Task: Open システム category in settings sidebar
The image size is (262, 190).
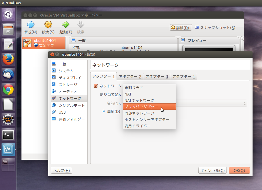Action: tap(69, 71)
